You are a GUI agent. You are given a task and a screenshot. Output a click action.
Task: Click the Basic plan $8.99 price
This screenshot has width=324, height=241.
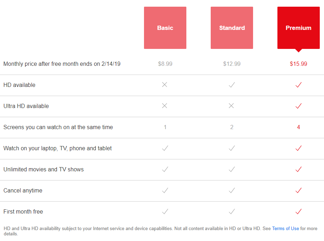(165, 64)
